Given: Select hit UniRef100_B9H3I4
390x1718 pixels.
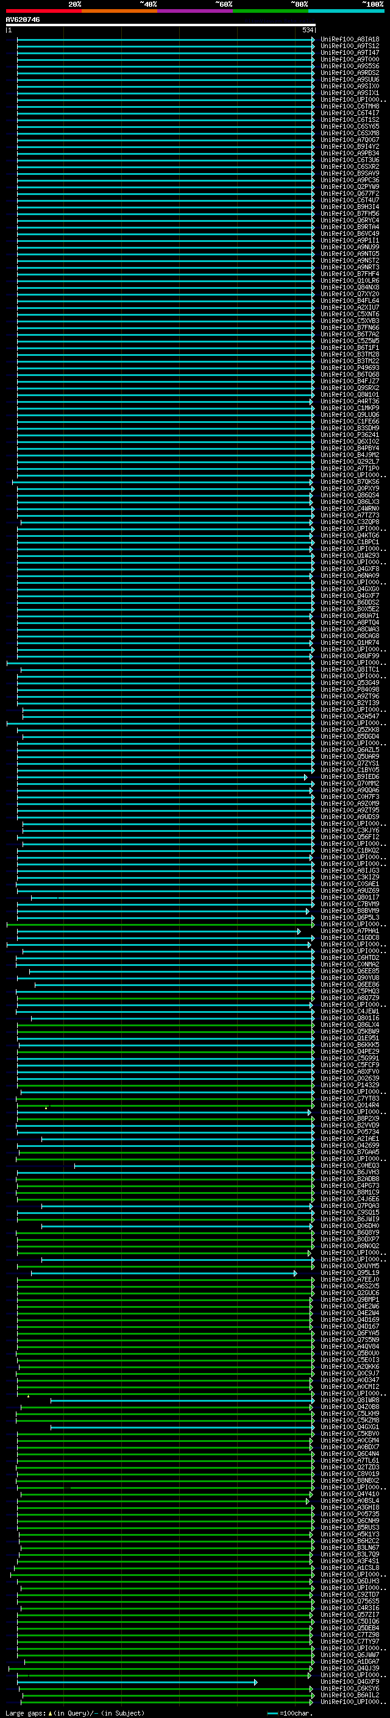Looking at the screenshot, I should (350, 207).
